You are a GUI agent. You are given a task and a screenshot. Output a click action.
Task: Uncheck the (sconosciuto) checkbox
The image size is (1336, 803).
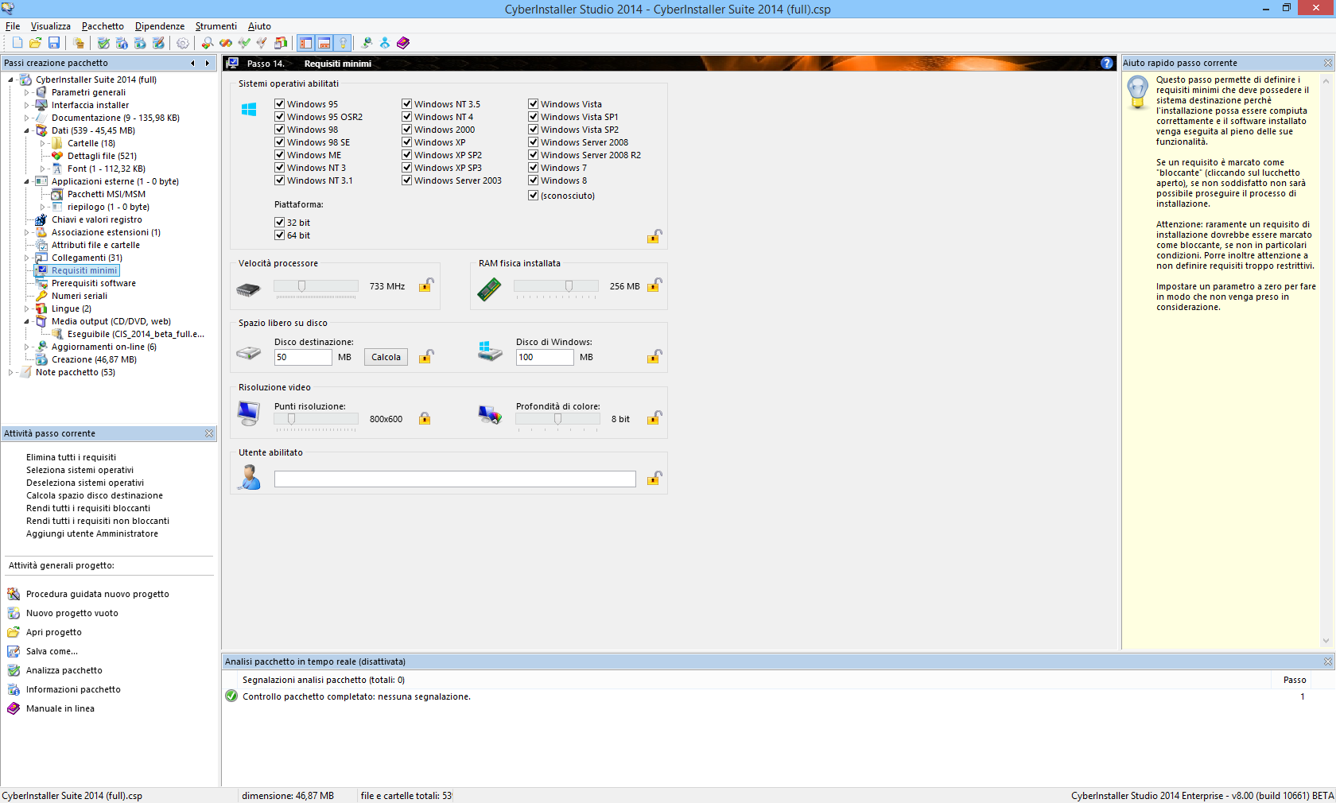(x=534, y=196)
